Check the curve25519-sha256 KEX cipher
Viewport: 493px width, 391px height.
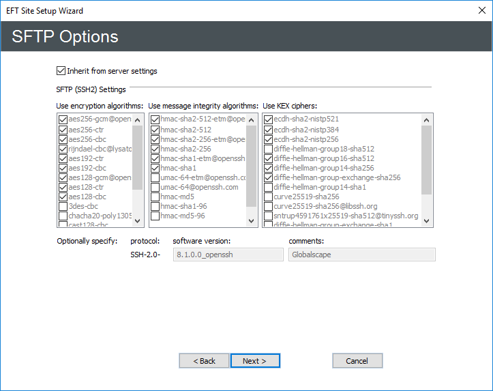coord(269,197)
